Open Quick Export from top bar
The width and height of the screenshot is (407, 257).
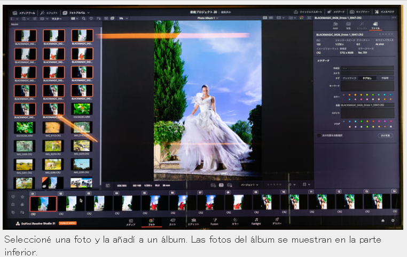click(x=308, y=12)
